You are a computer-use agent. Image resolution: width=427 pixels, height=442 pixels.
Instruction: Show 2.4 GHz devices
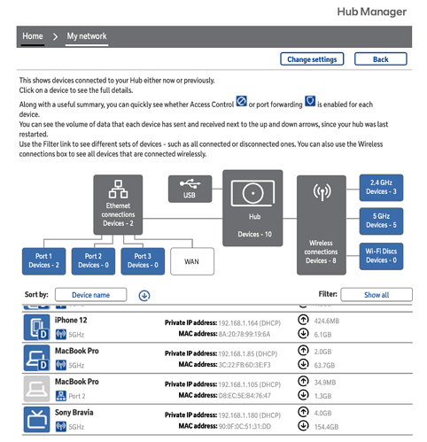(x=381, y=188)
